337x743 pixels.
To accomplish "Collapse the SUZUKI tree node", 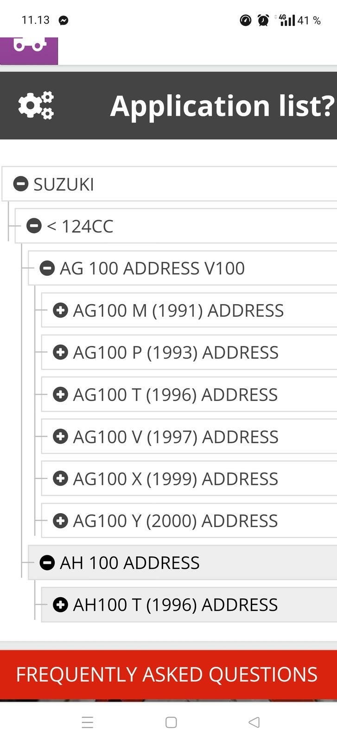I will pyautogui.click(x=21, y=184).
